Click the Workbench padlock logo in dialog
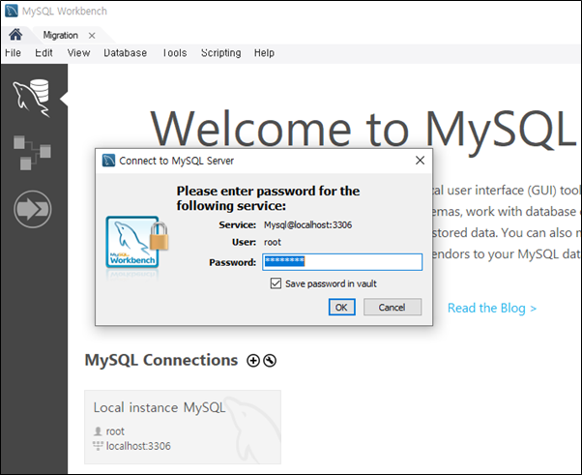The height and width of the screenshot is (475, 582). coord(136,242)
